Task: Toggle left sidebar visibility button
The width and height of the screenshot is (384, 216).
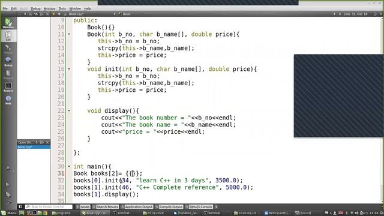Action: pos(20,206)
